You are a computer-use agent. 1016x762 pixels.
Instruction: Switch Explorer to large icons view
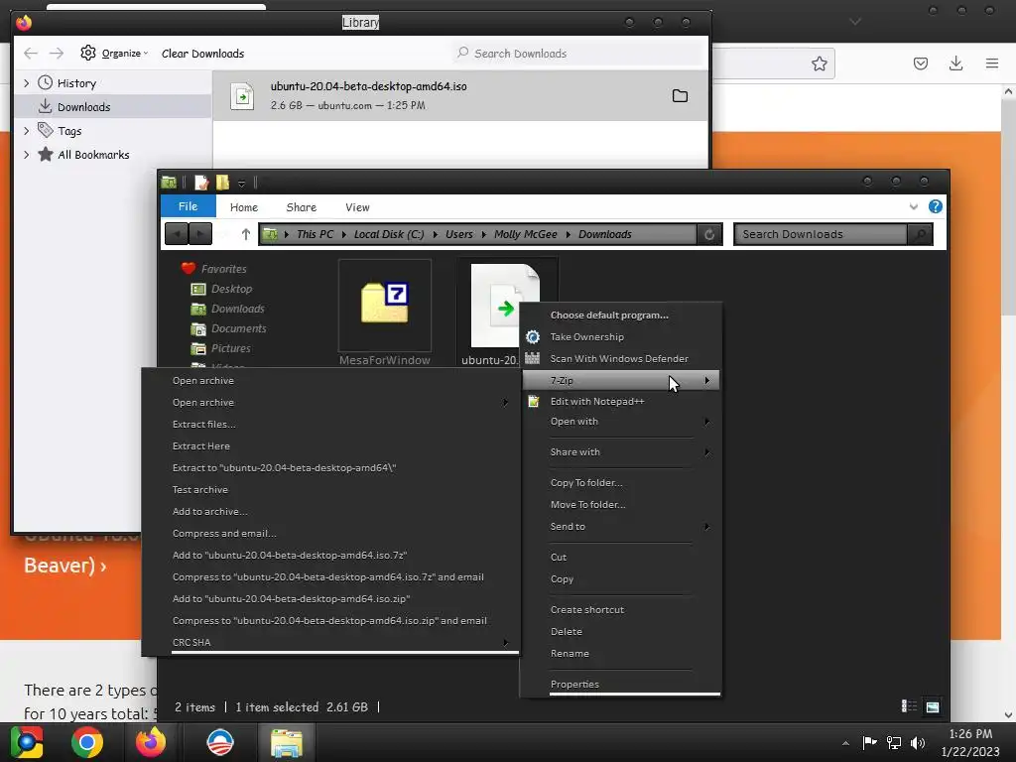pos(933,706)
